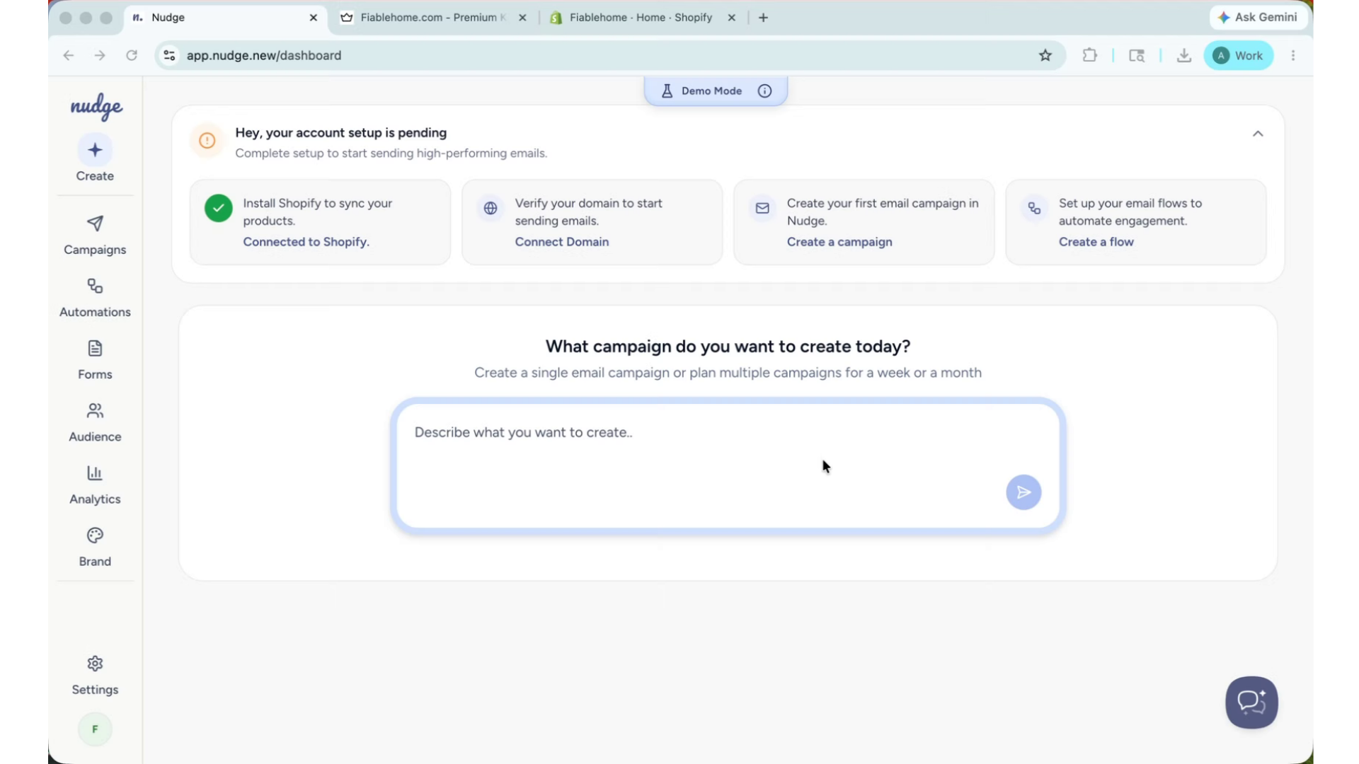Open the Chrome three-dot menu
The width and height of the screenshot is (1359, 764).
tap(1293, 55)
